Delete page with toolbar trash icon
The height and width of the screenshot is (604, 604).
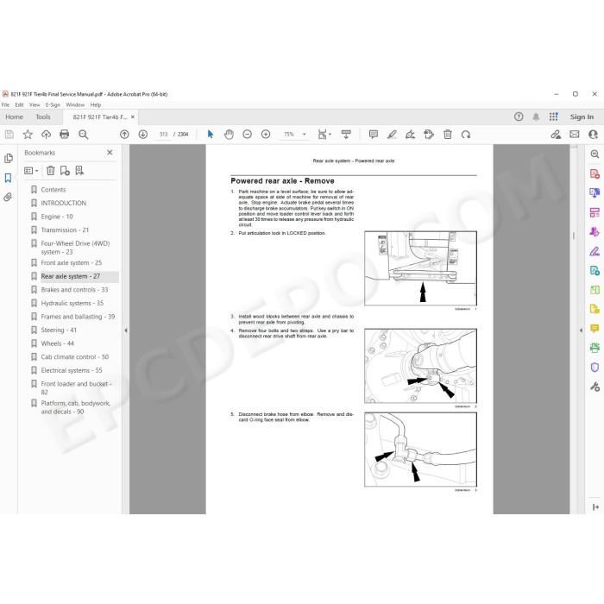[x=448, y=135]
